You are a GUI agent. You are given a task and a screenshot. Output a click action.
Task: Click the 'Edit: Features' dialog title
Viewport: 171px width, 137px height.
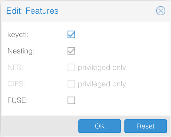coord(32,11)
